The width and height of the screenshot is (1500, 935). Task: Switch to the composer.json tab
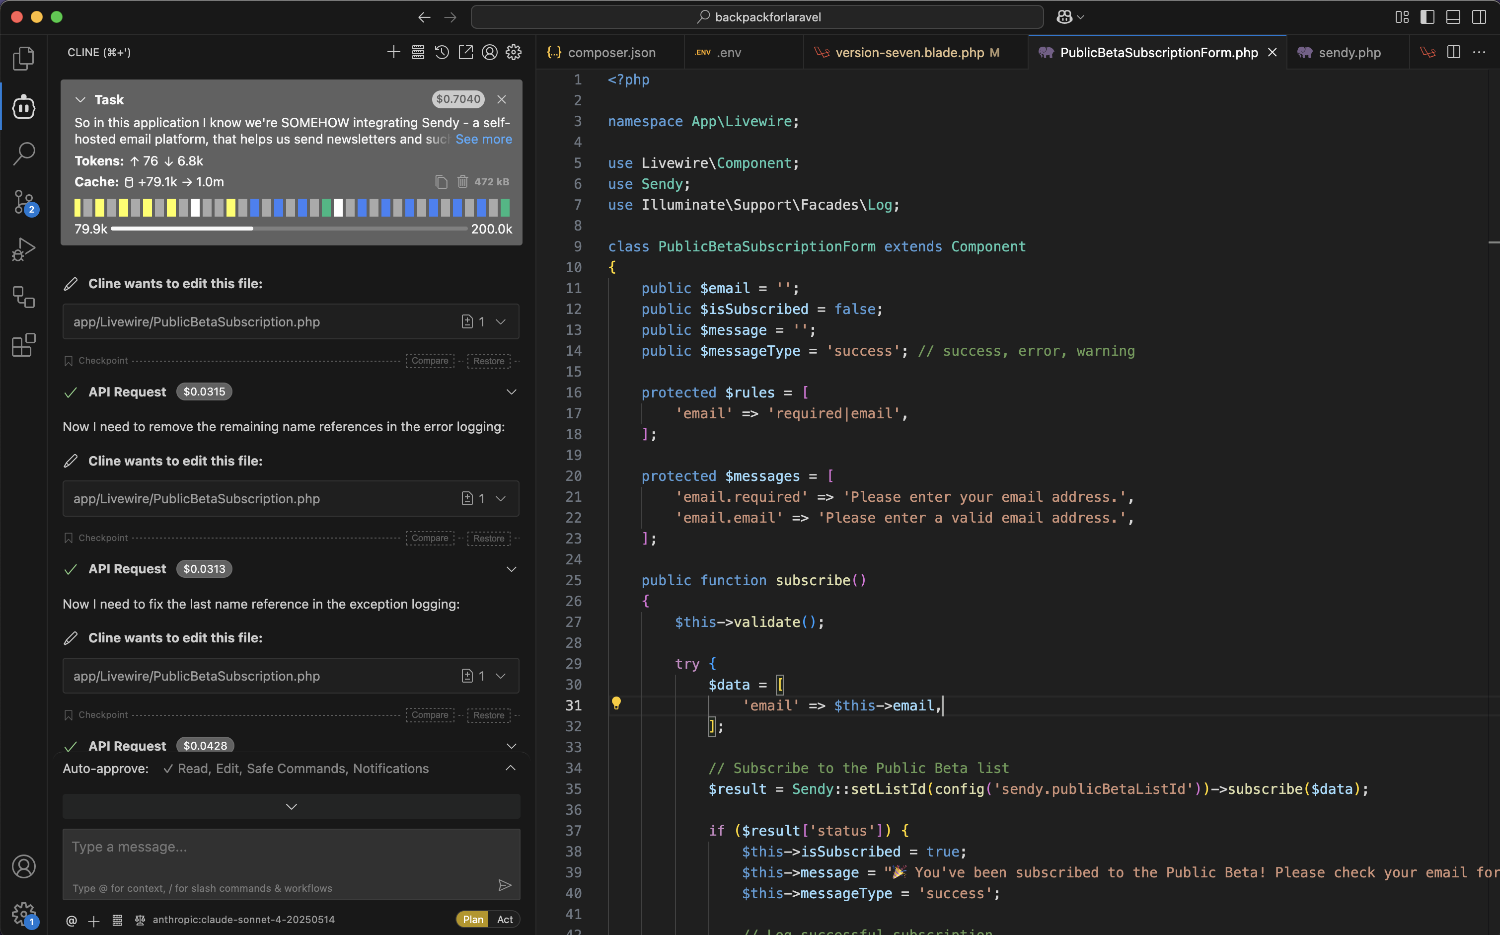coord(610,53)
